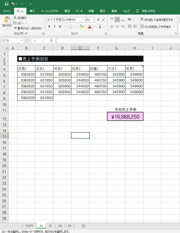Click the text orientation icon

(x=130, y=19)
